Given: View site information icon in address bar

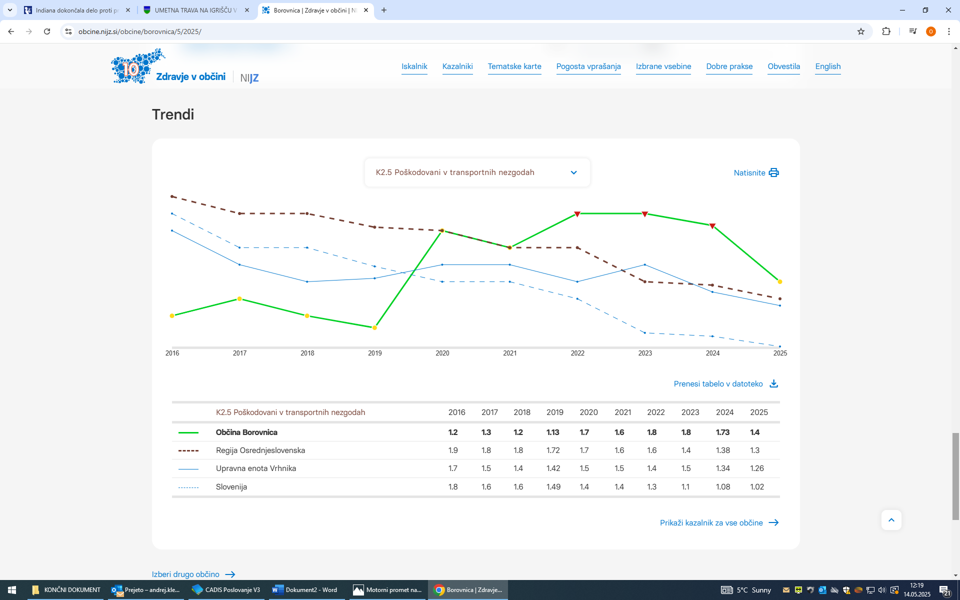Looking at the screenshot, I should (x=68, y=31).
